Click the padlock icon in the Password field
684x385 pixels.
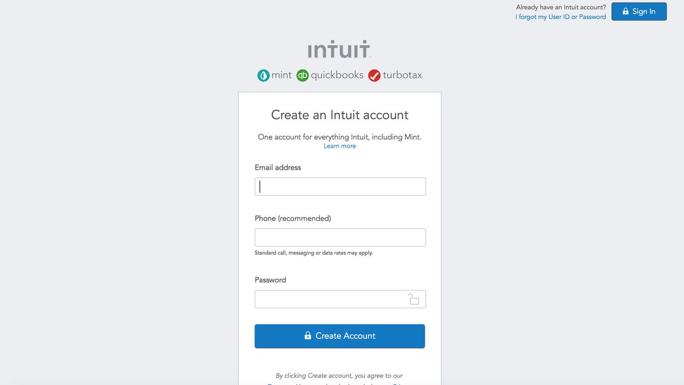[414, 298]
